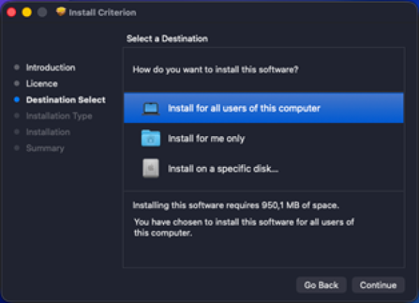Click the "Select a Destination" heading

[x=167, y=38]
